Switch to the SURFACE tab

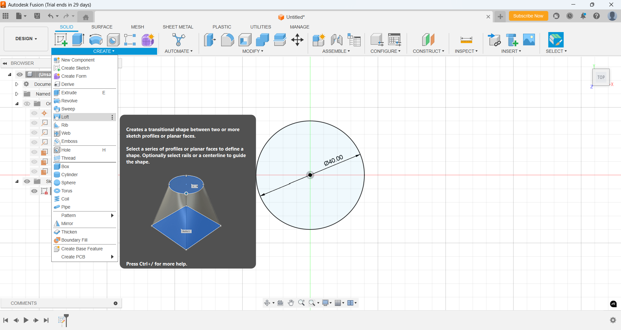point(102,27)
